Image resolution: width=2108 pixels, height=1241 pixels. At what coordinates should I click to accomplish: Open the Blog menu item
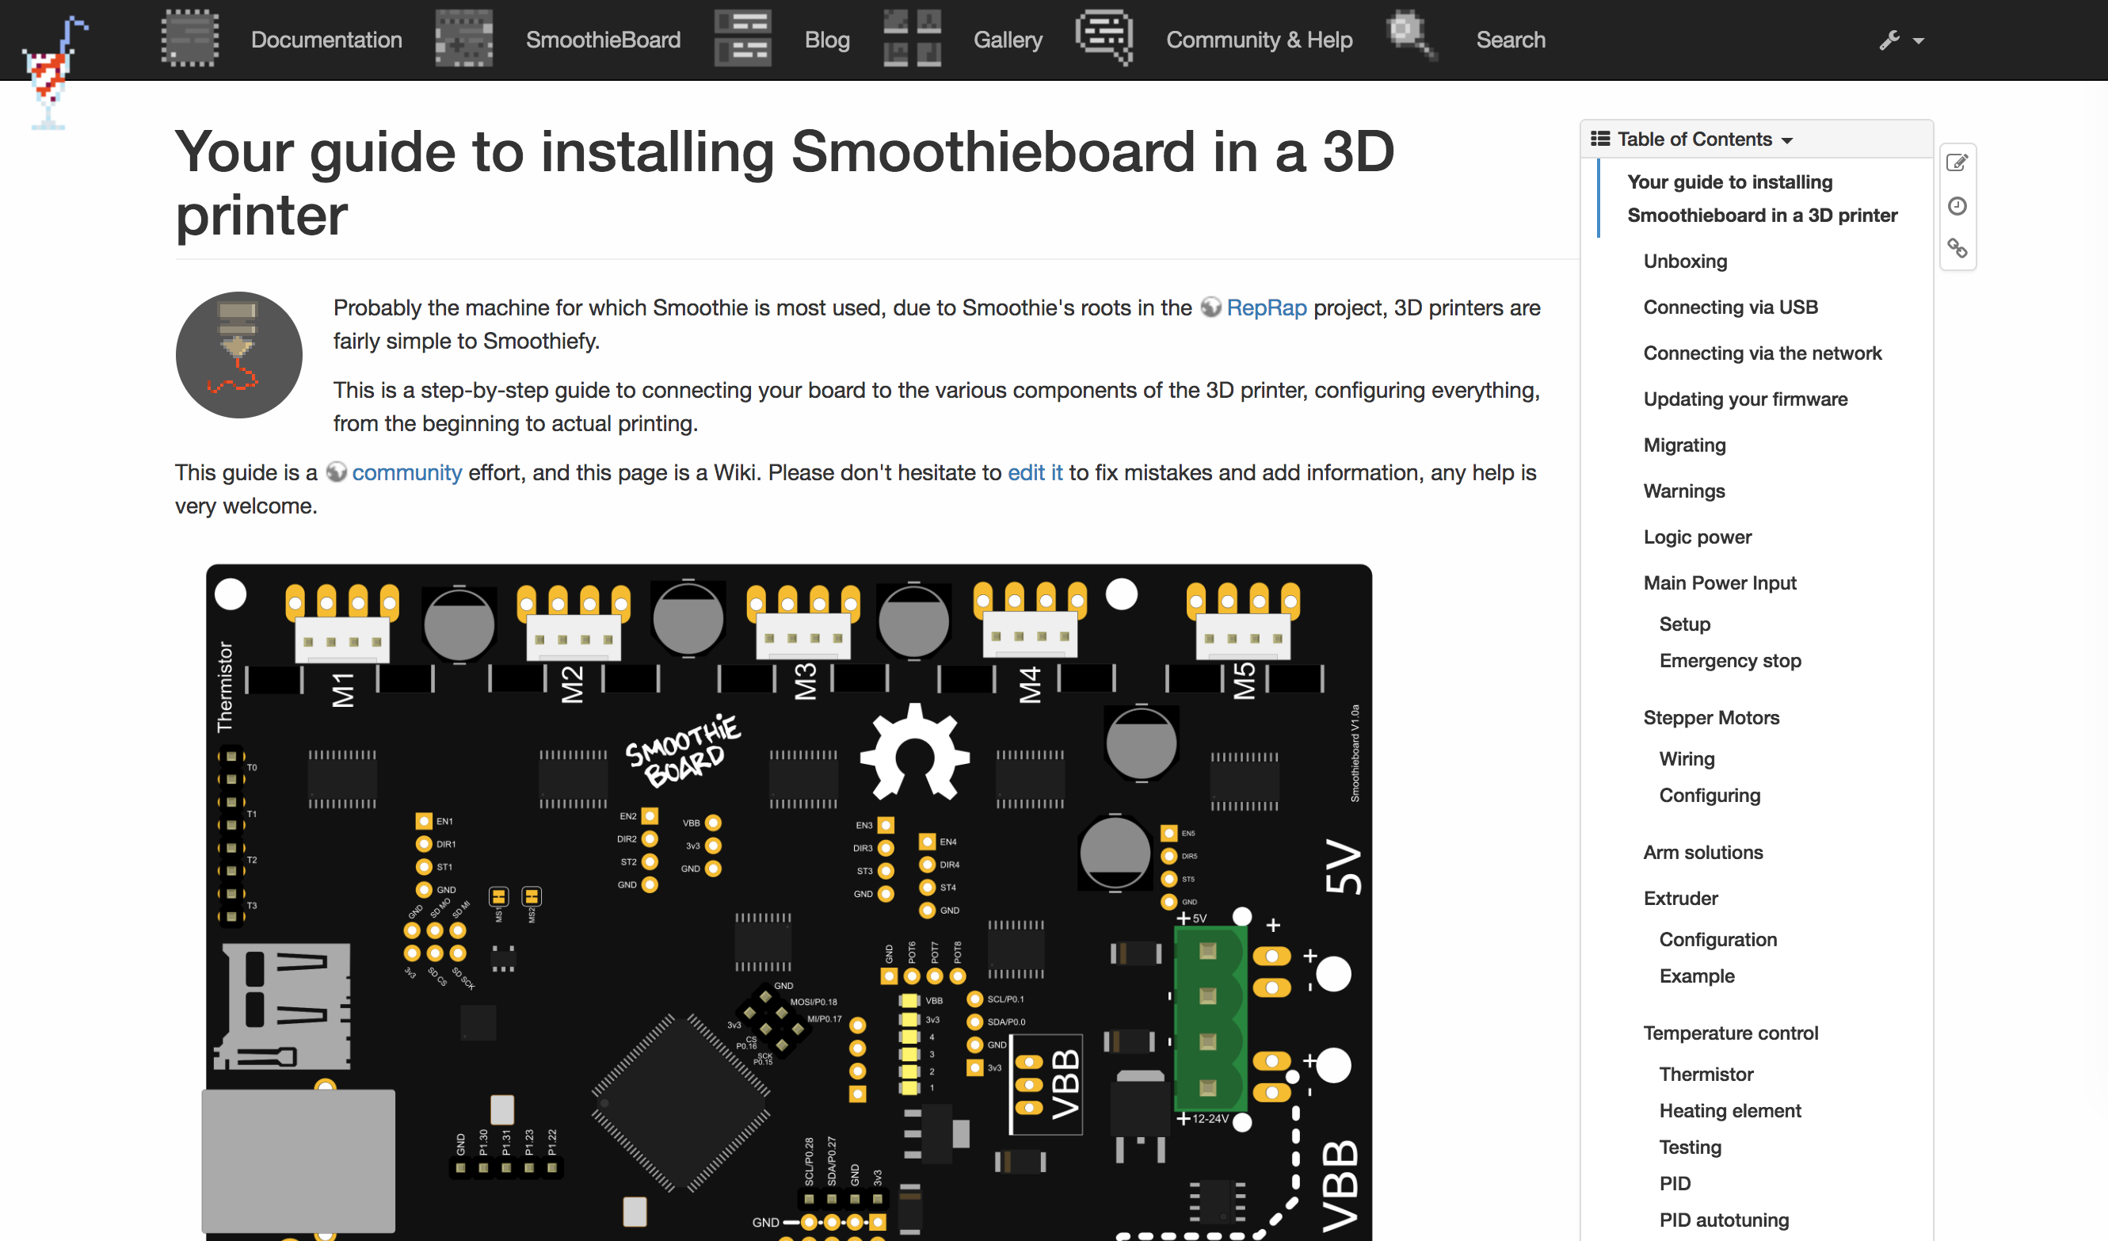[x=826, y=40]
